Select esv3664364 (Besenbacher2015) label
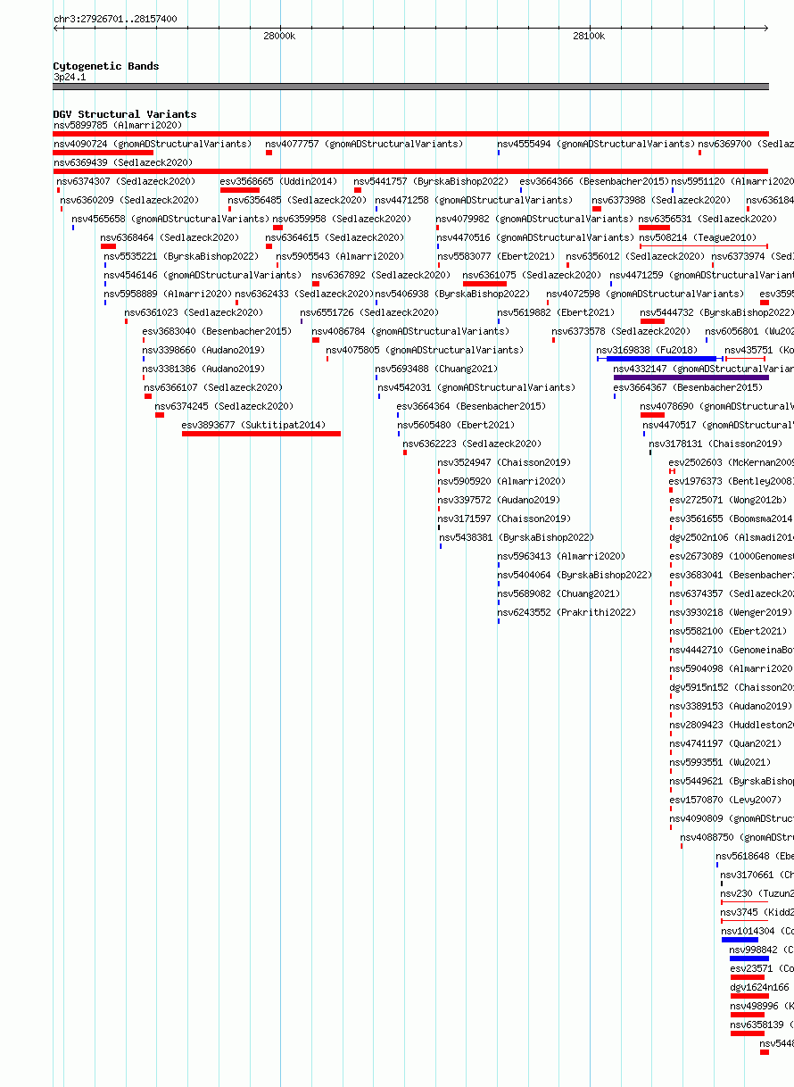The image size is (794, 1087). 471,406
